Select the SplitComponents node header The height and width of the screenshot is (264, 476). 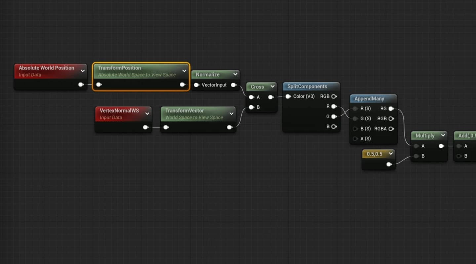[x=311, y=86]
